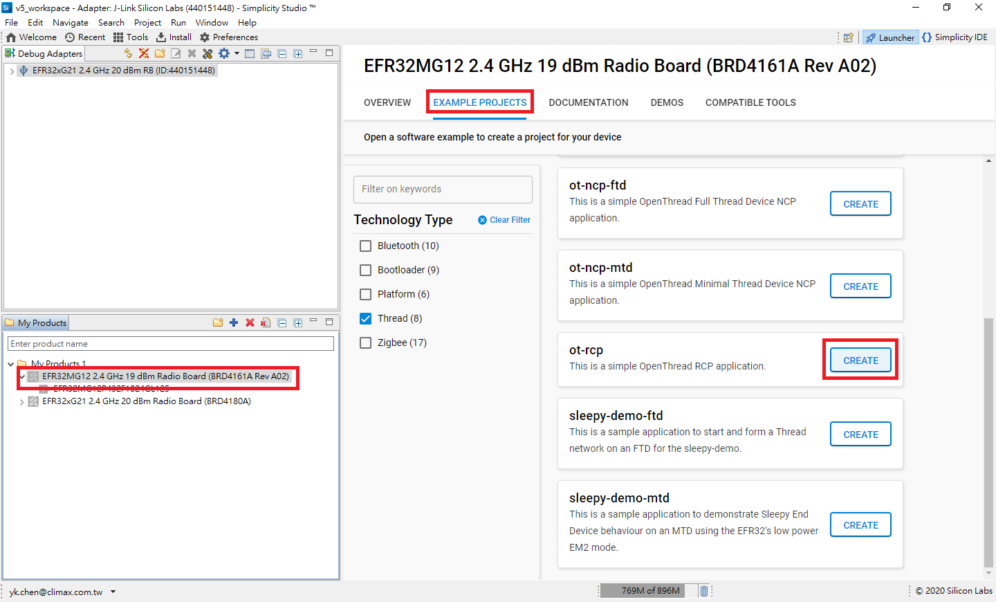Click the add product plus icon in My Products
The height and width of the screenshot is (602, 996).
(234, 322)
